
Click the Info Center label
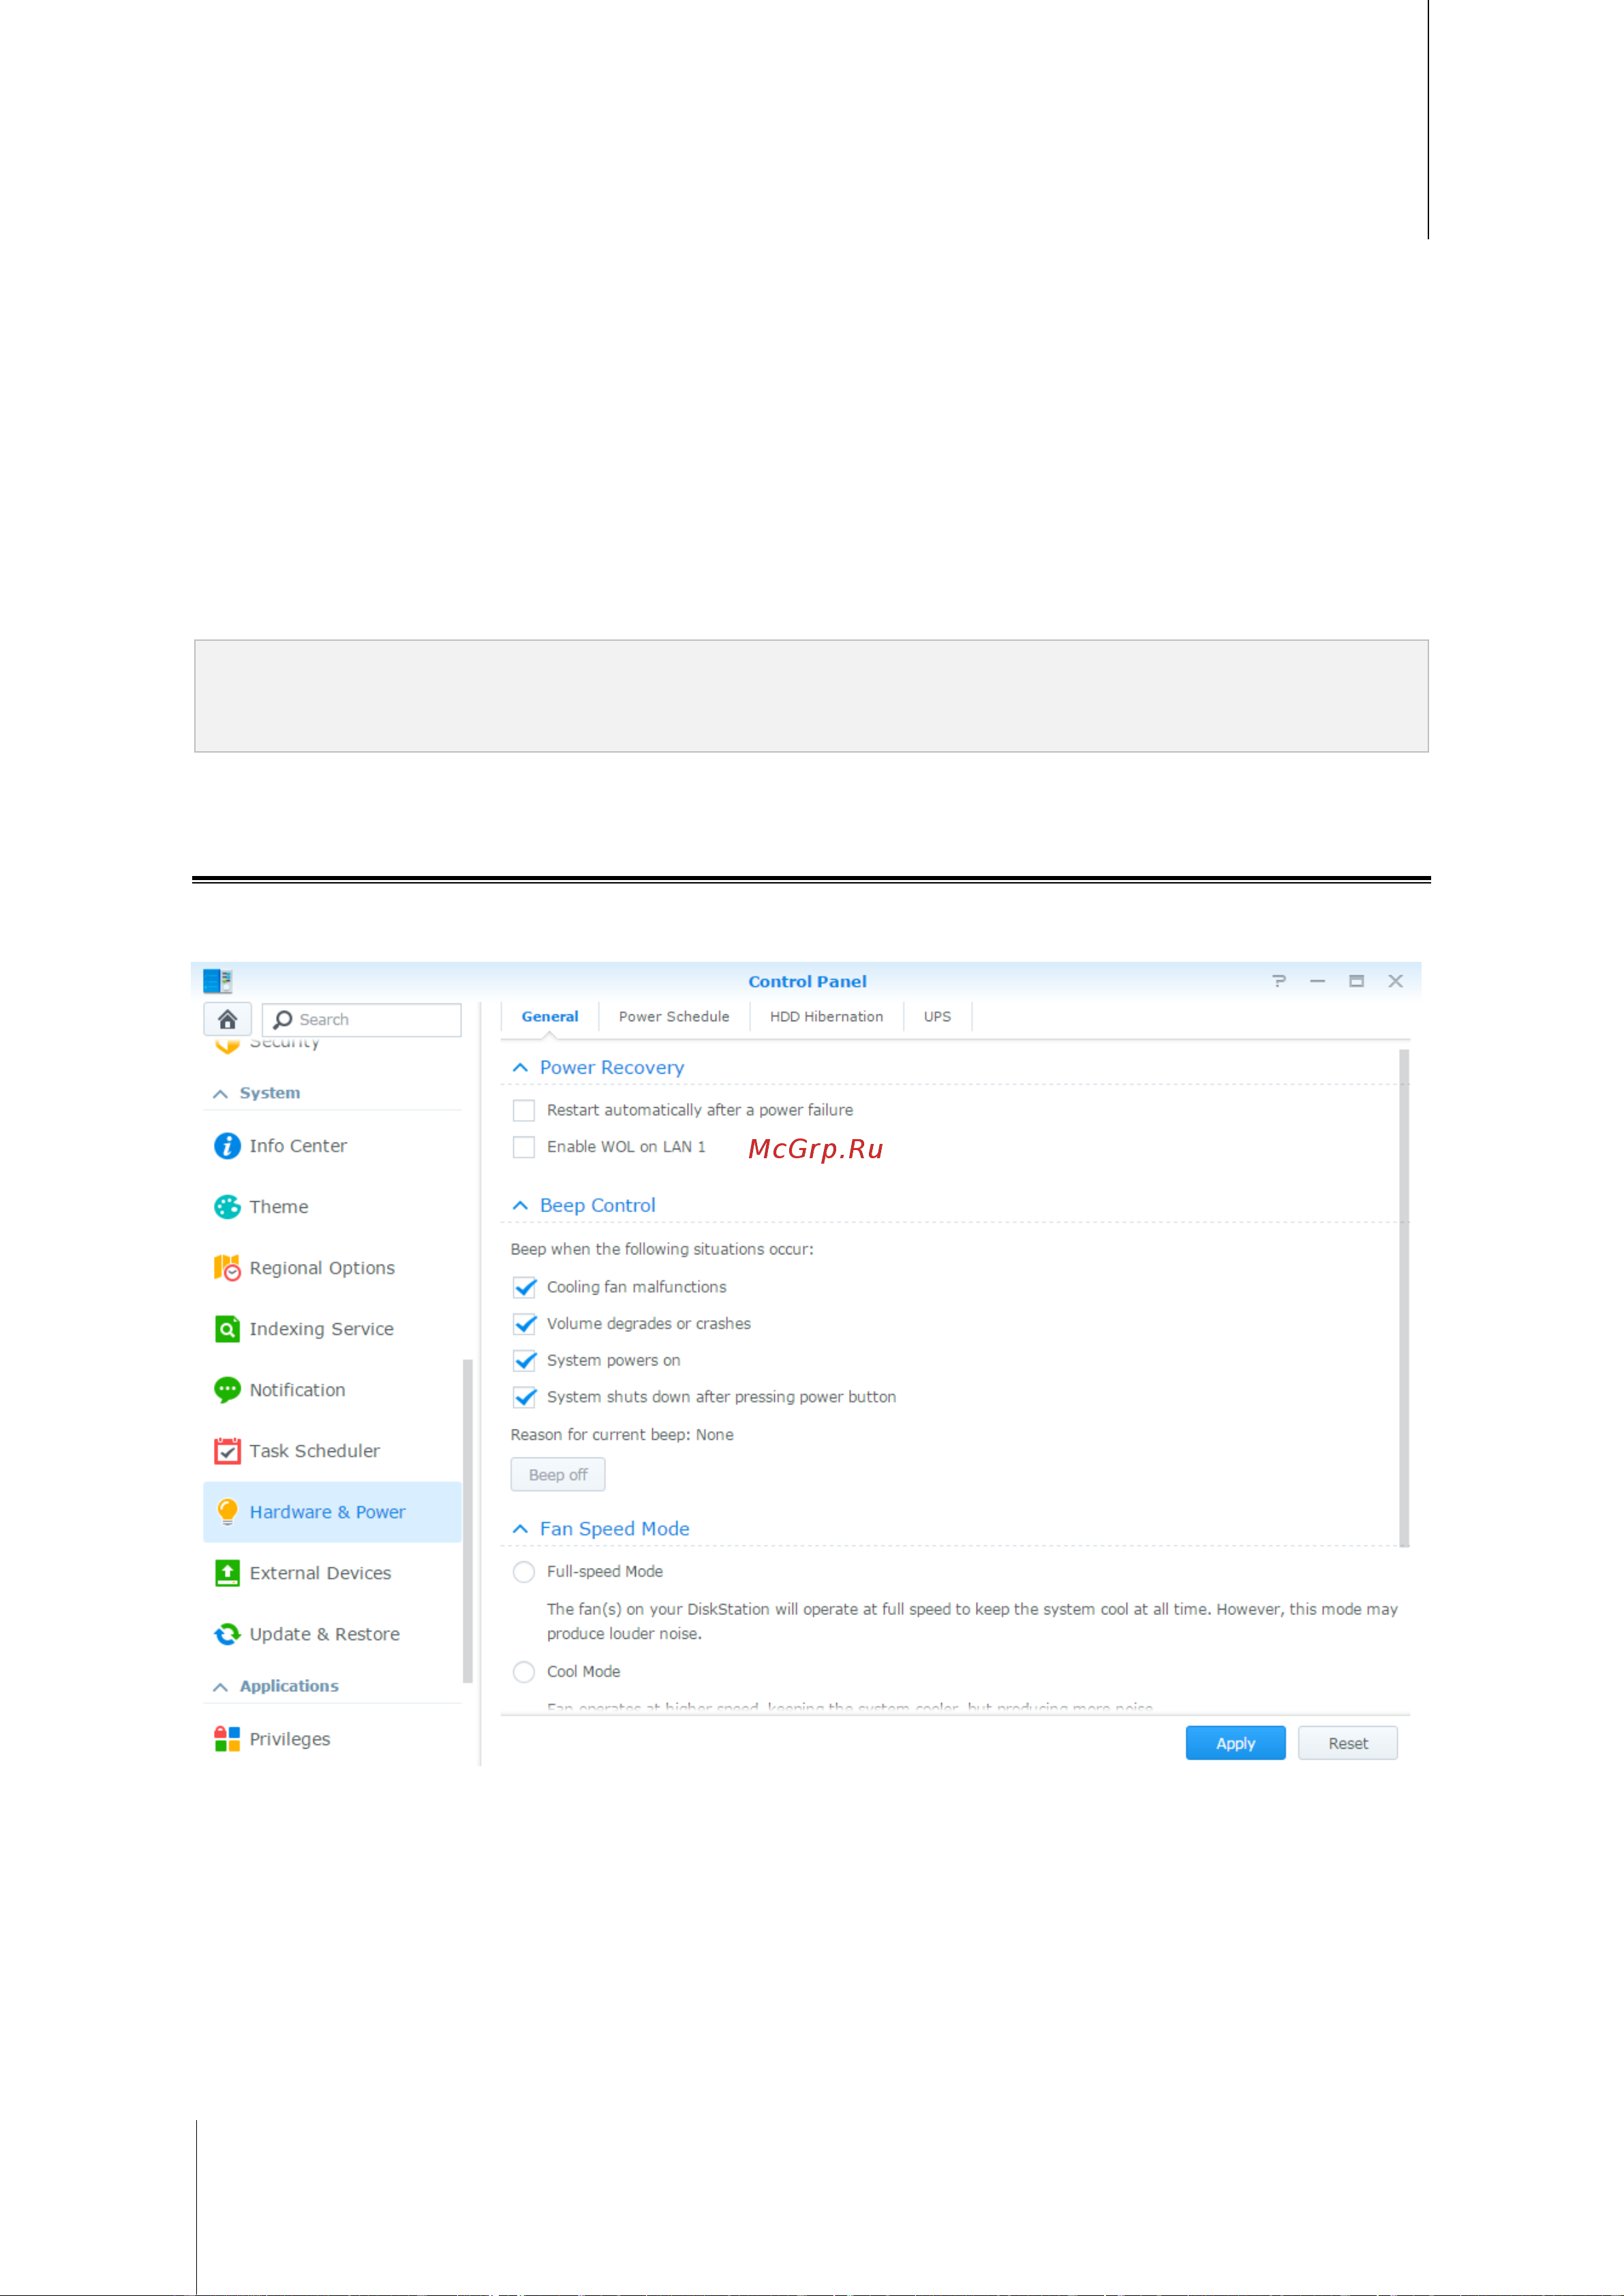298,1145
